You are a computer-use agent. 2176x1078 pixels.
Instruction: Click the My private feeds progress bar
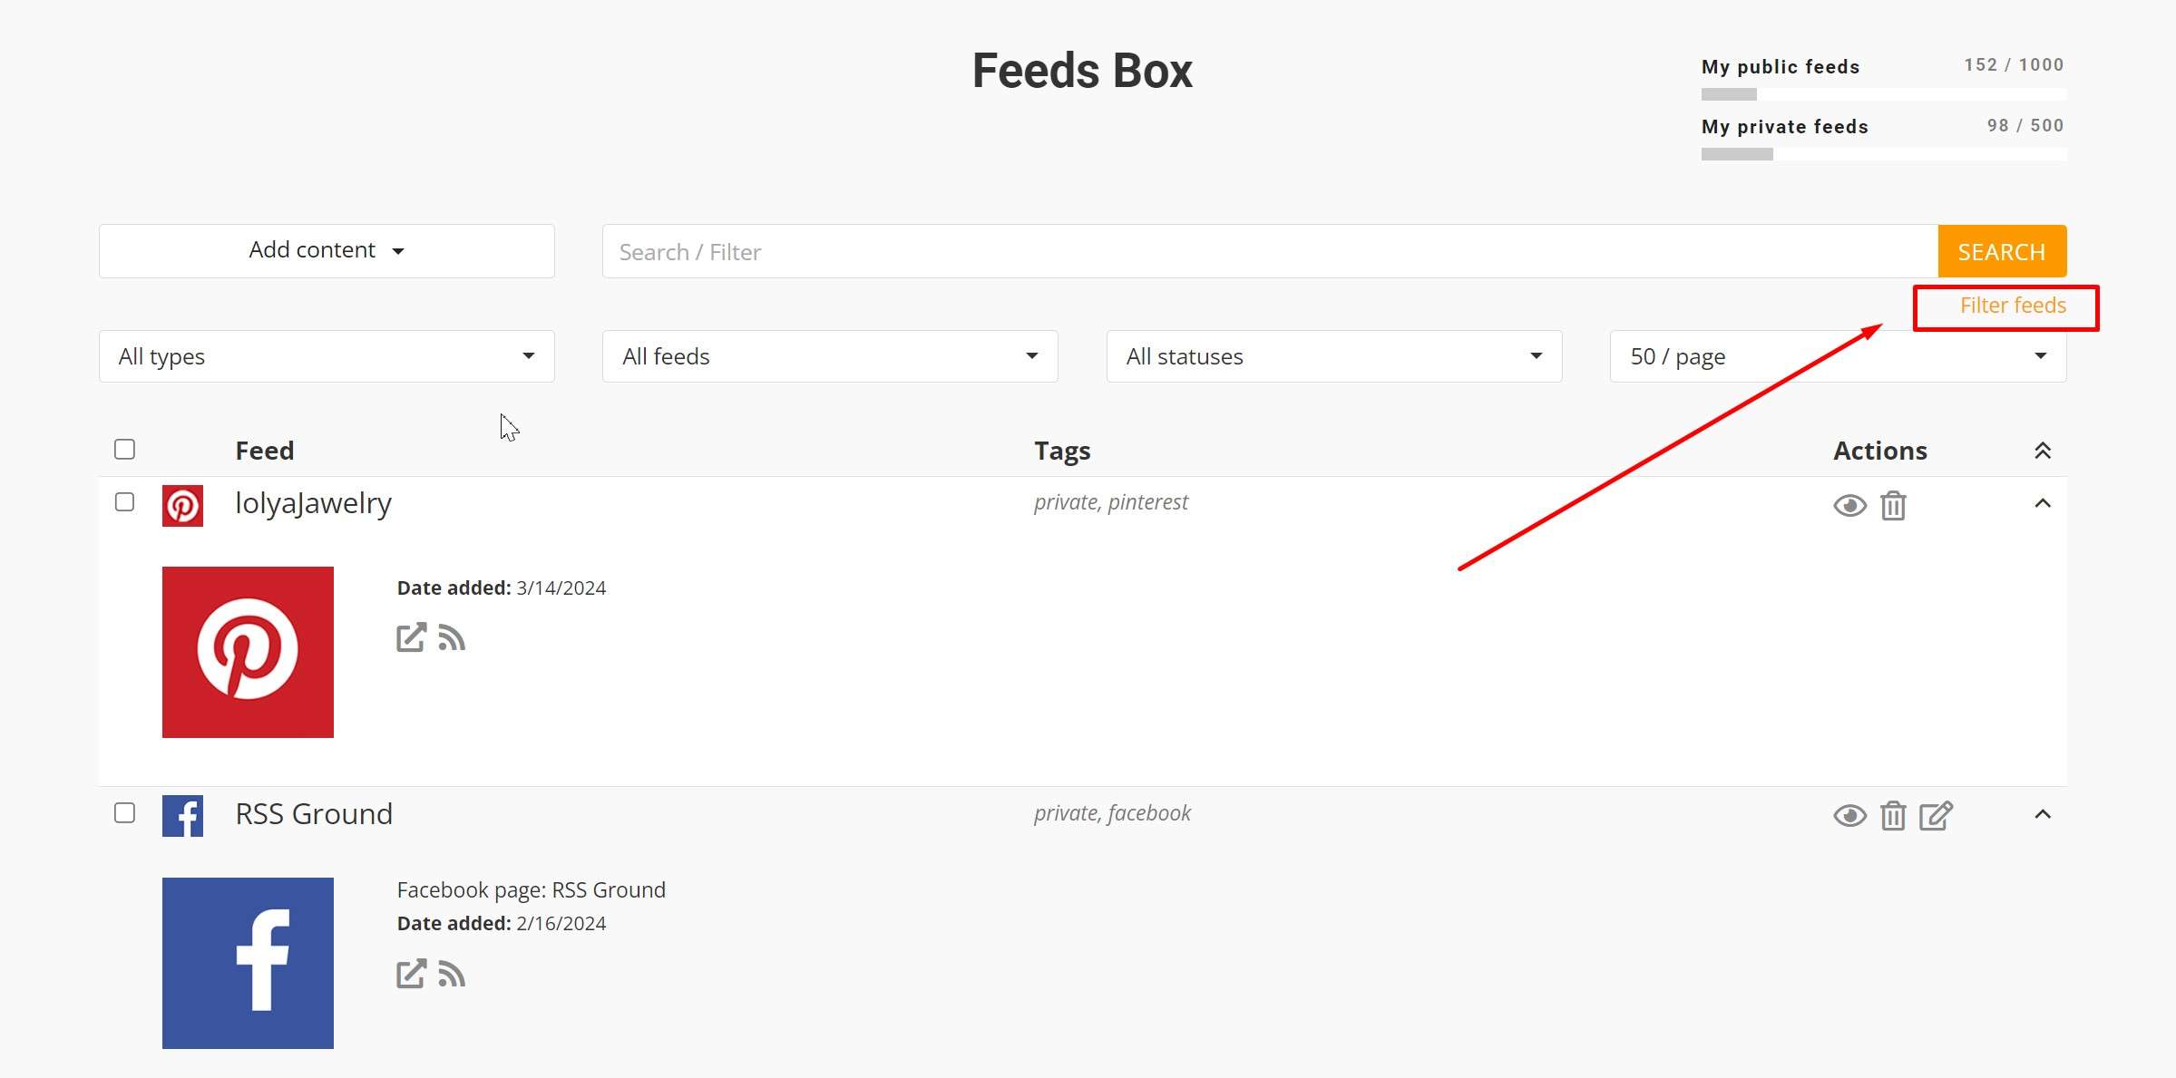point(1884,154)
